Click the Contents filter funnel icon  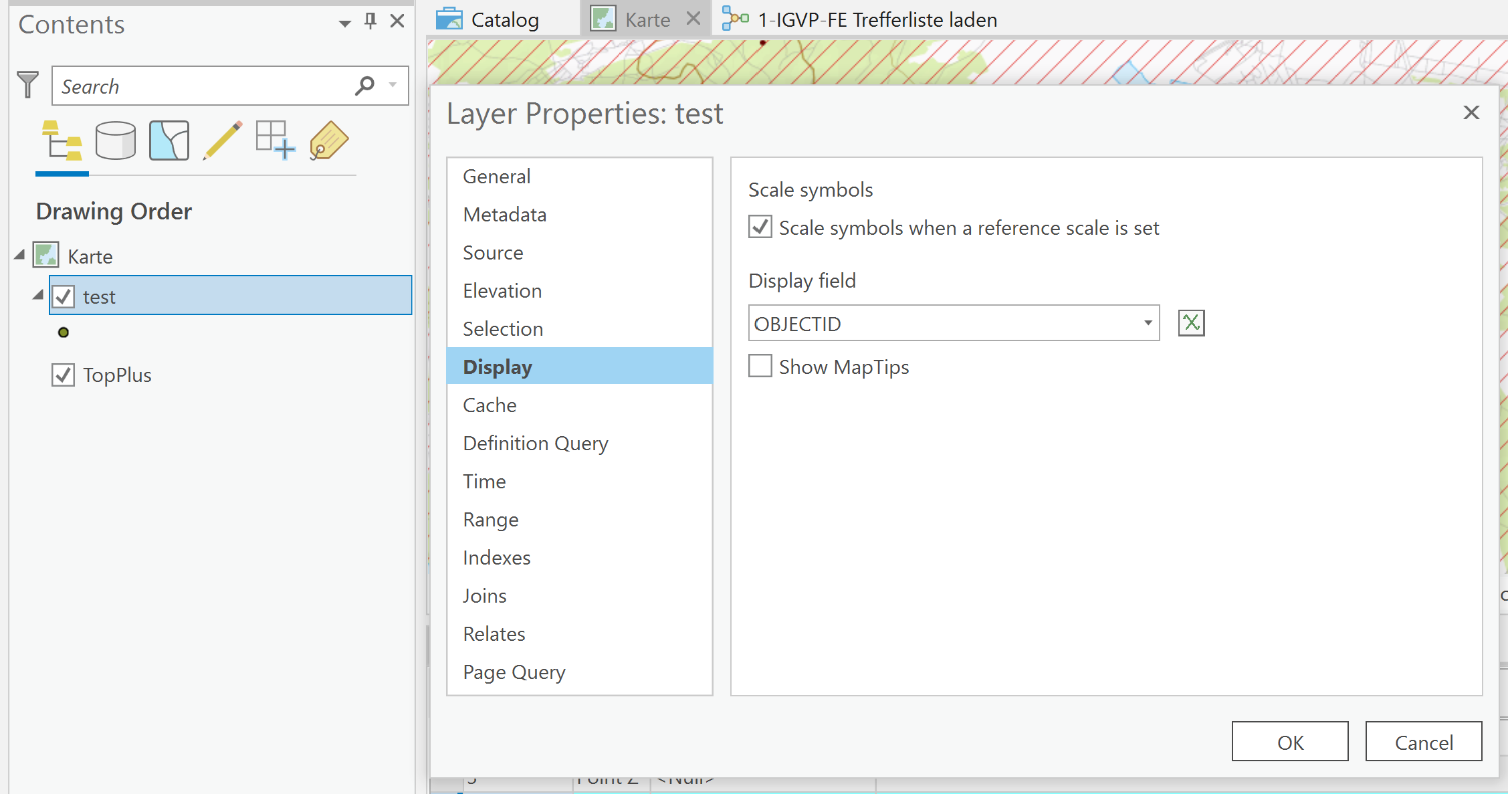(27, 85)
